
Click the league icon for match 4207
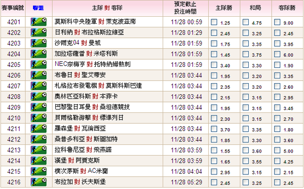tap(39, 86)
